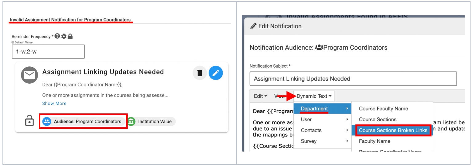Choose Course Faculty Name menu item
473x166 pixels.
pos(383,109)
